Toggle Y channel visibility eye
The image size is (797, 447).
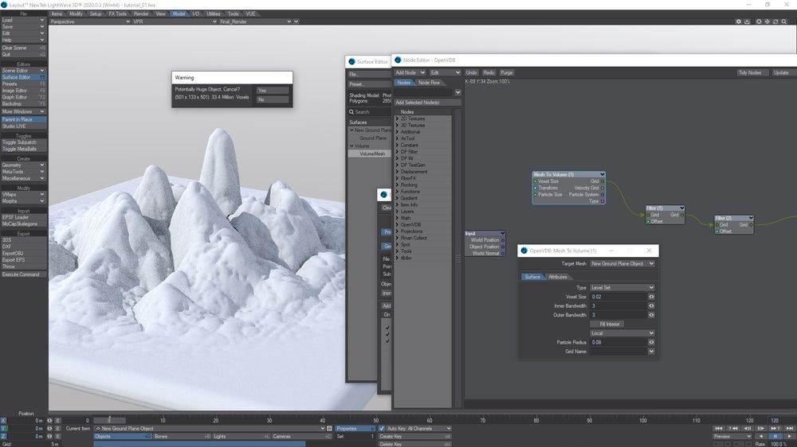point(49,428)
